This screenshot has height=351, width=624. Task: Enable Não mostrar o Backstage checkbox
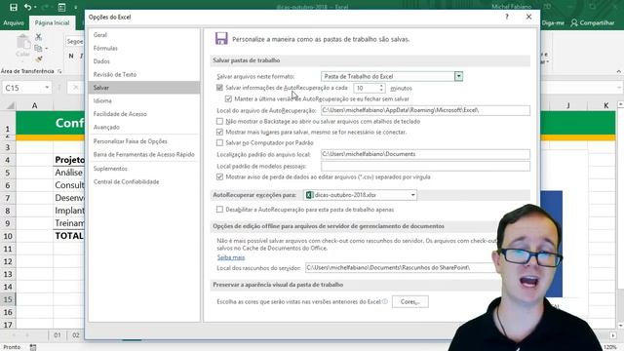point(219,121)
